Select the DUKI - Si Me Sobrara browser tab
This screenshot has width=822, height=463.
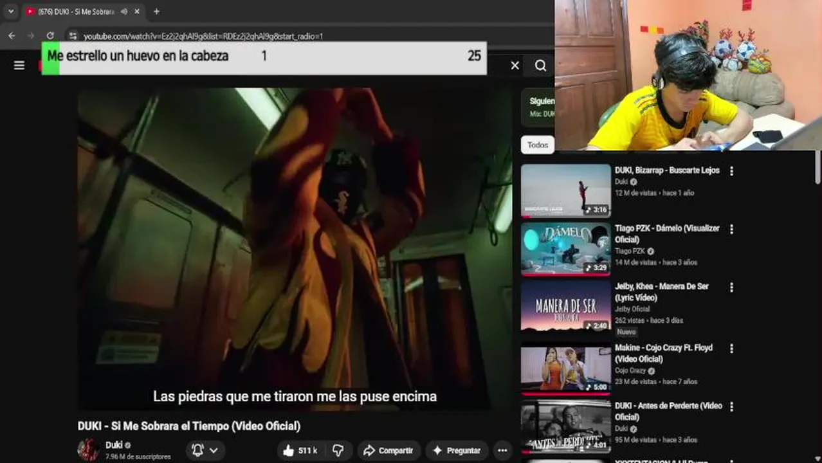[82, 12]
